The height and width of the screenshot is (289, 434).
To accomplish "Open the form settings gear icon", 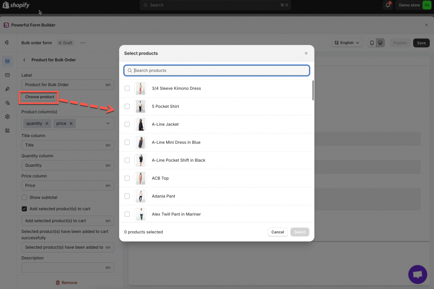I will click(7, 117).
